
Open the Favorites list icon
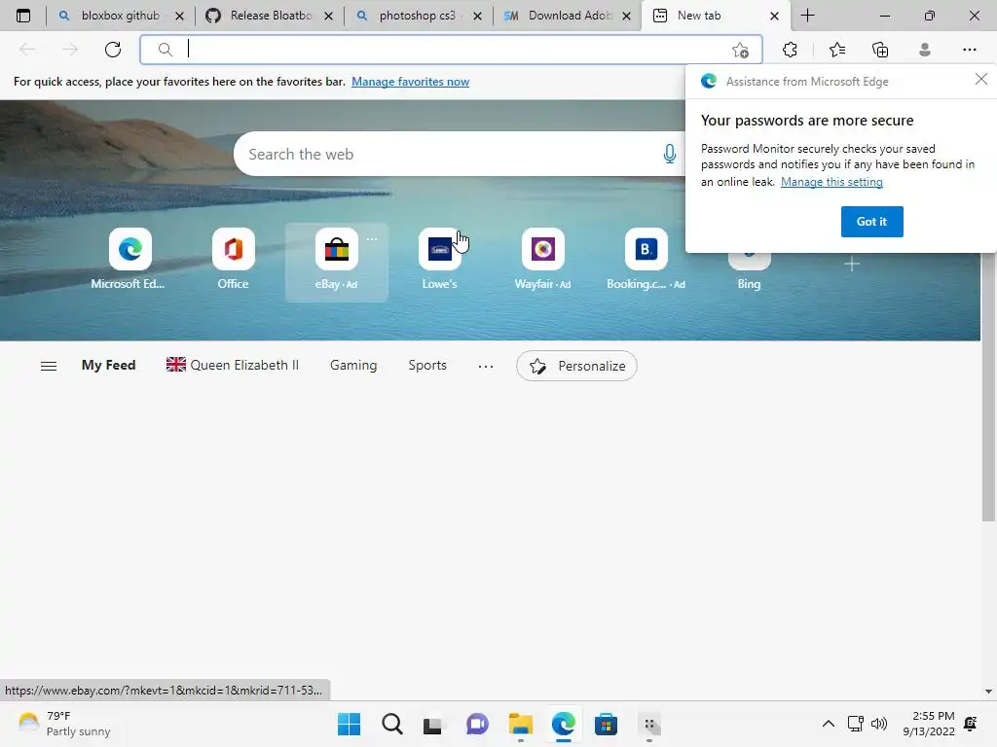[x=836, y=50]
